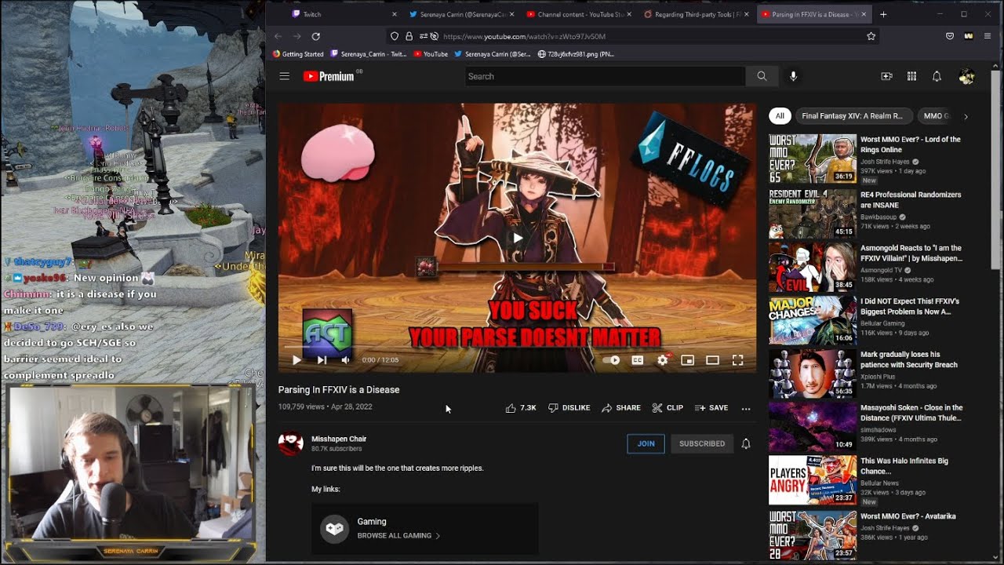Toggle theater mode on the player
Image resolution: width=1004 pixels, height=565 pixels.
712,360
